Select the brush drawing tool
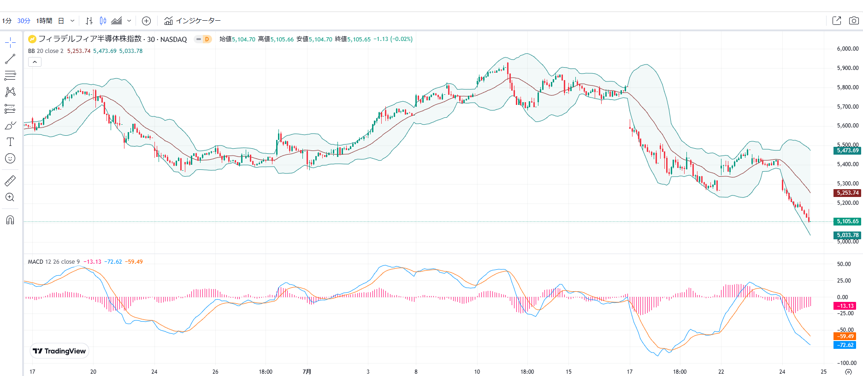 [x=10, y=125]
